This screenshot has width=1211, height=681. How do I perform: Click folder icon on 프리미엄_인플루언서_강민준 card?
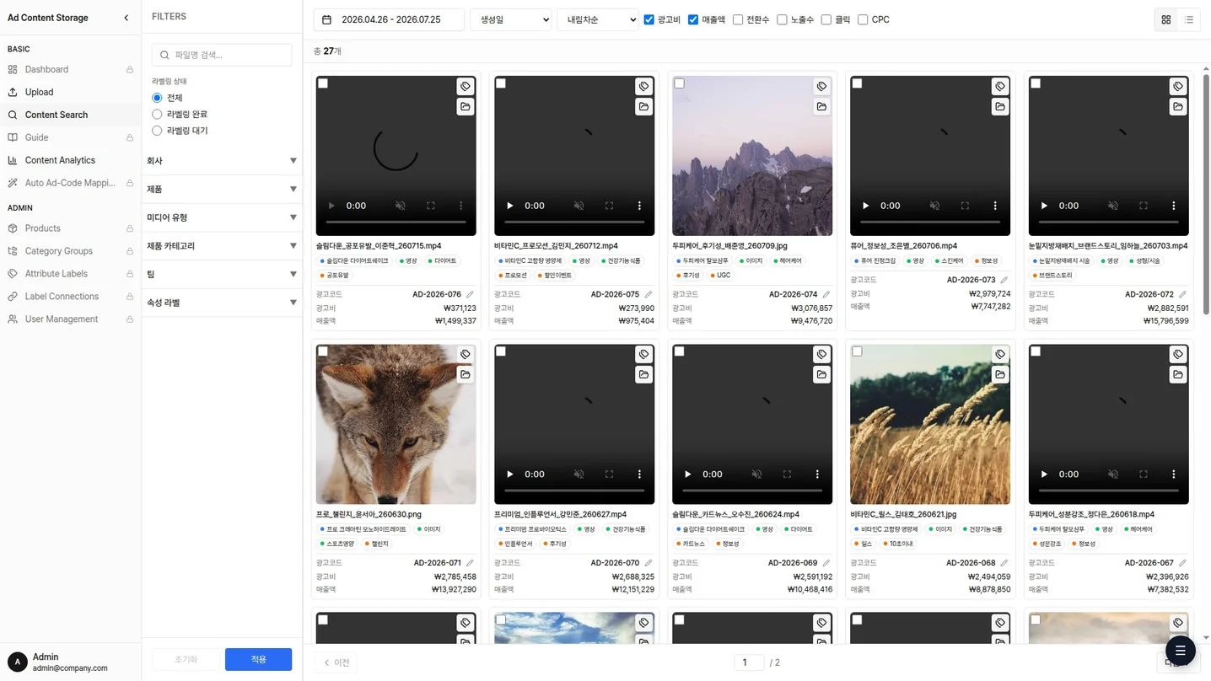tap(643, 374)
